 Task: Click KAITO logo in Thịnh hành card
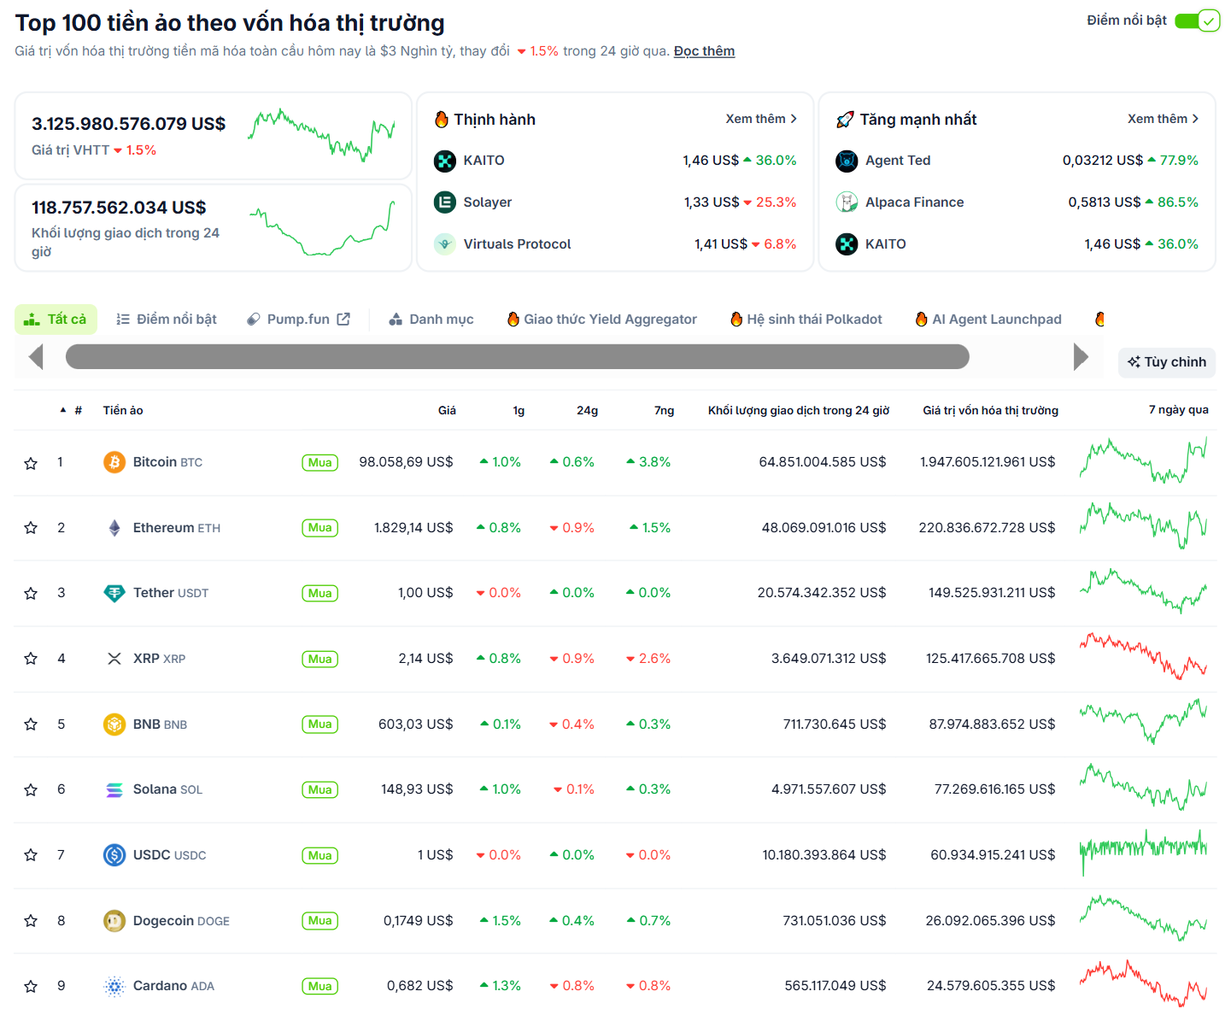click(445, 161)
